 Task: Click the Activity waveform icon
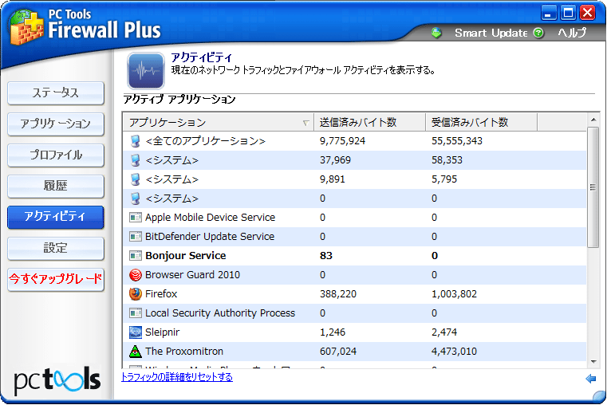click(146, 71)
